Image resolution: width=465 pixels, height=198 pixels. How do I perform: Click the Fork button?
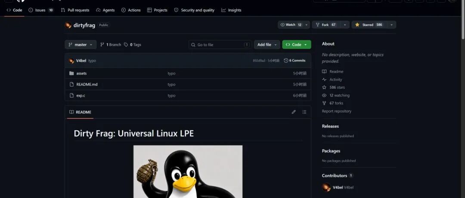tap(326, 25)
